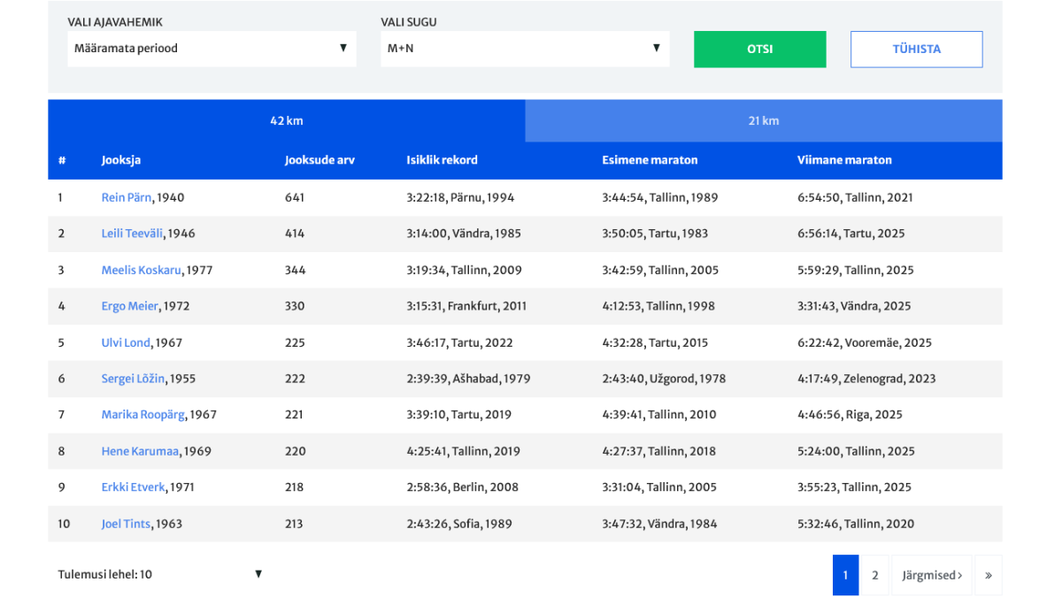This screenshot has width=1062, height=598.
Task: View Ergo Meier's runner page
Action: [x=129, y=307]
